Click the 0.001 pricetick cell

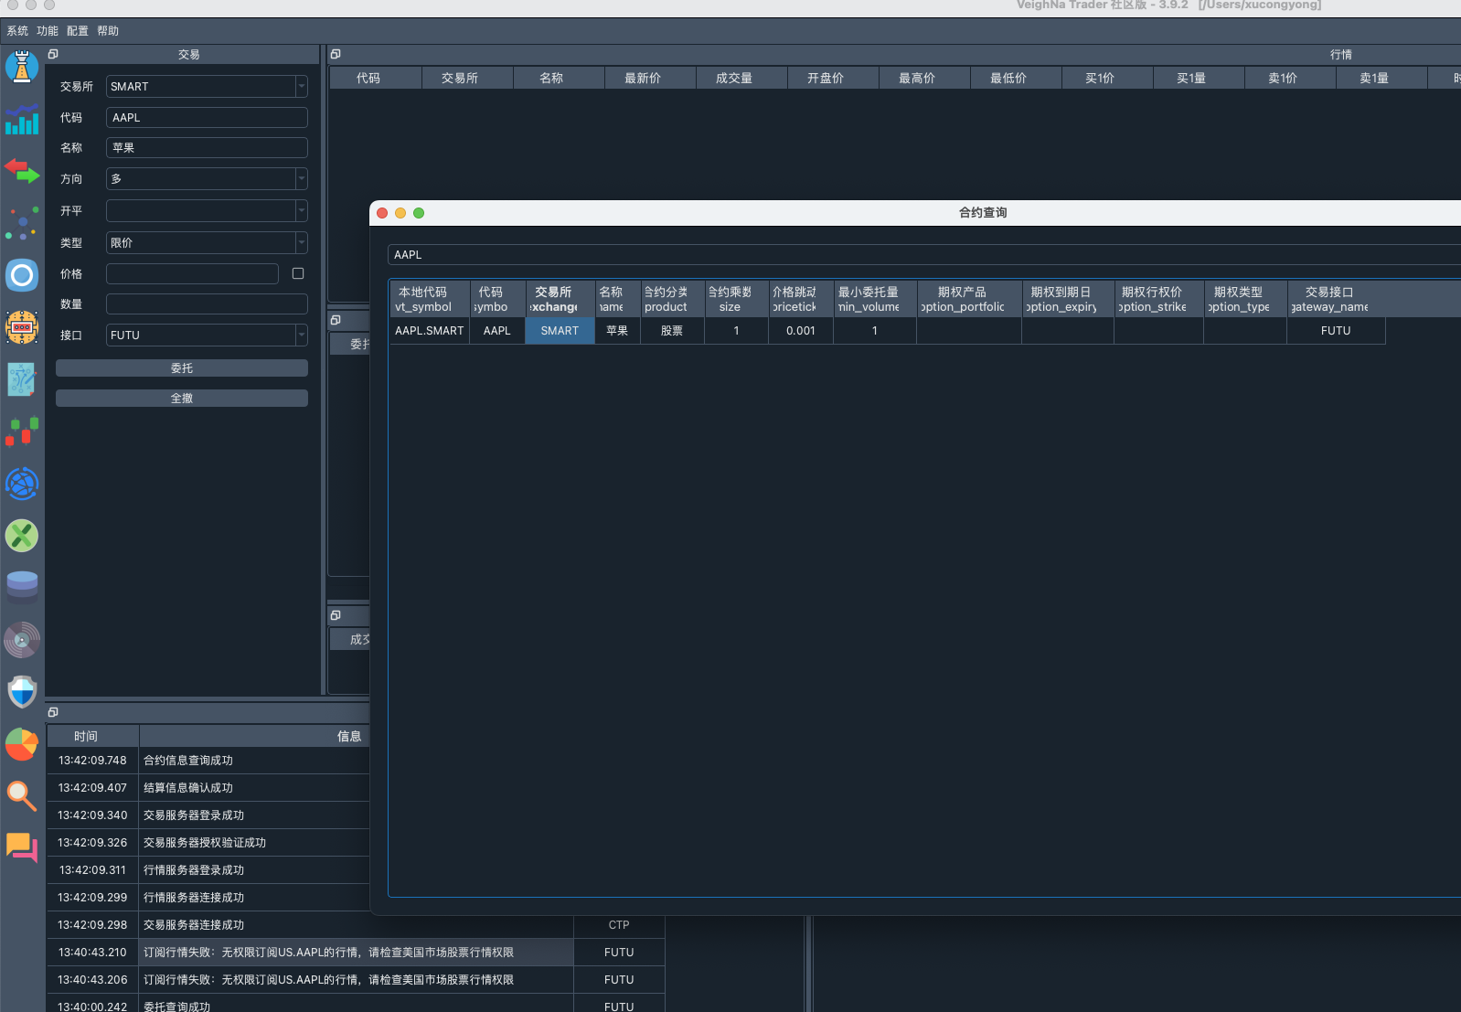pos(800,331)
